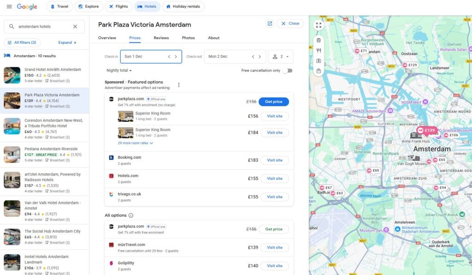Go to next check-in date

[x=176, y=57]
